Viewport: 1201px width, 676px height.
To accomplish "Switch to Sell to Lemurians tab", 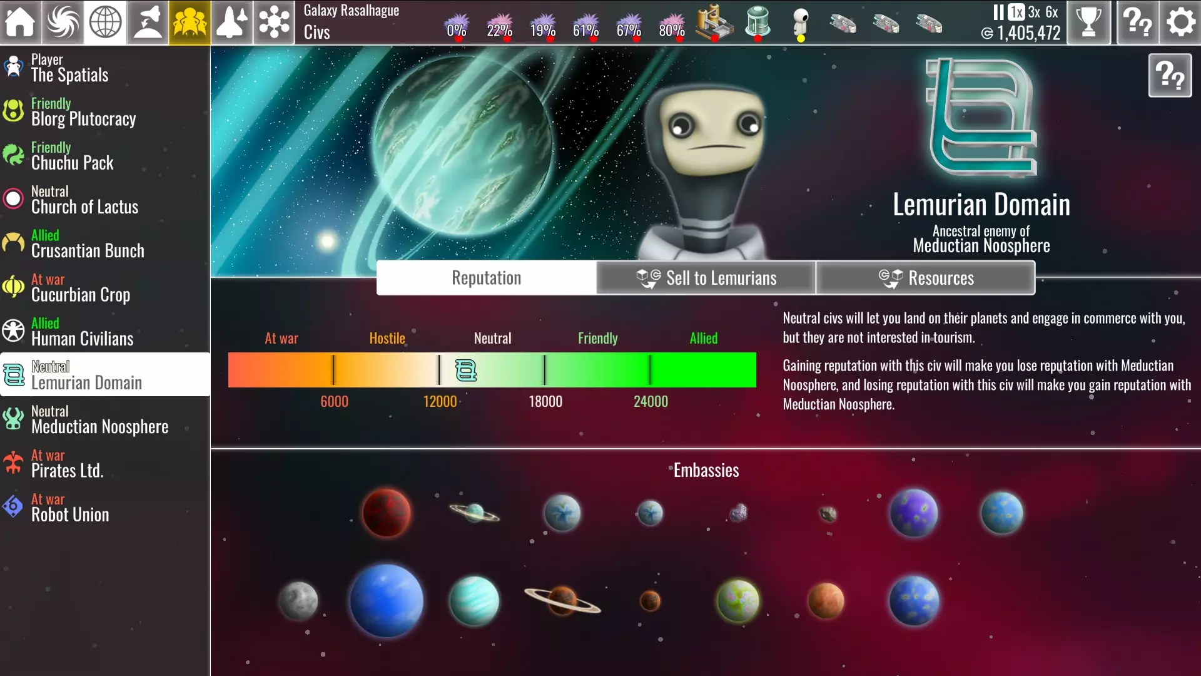I will click(706, 278).
